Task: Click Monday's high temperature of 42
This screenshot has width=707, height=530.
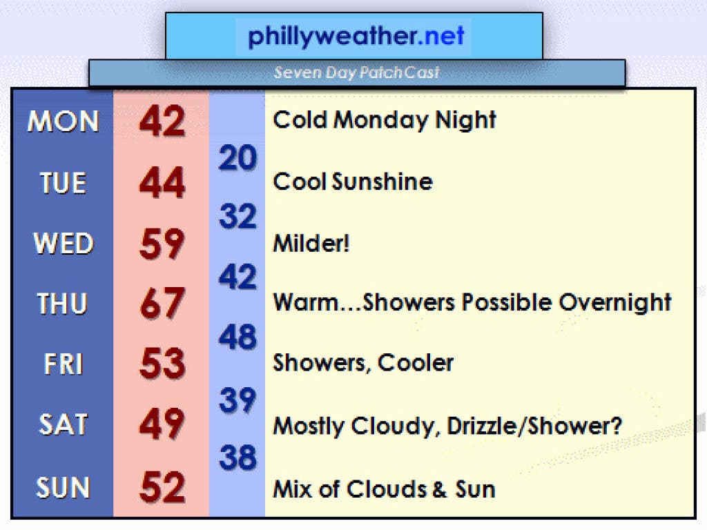Action: coord(162,121)
